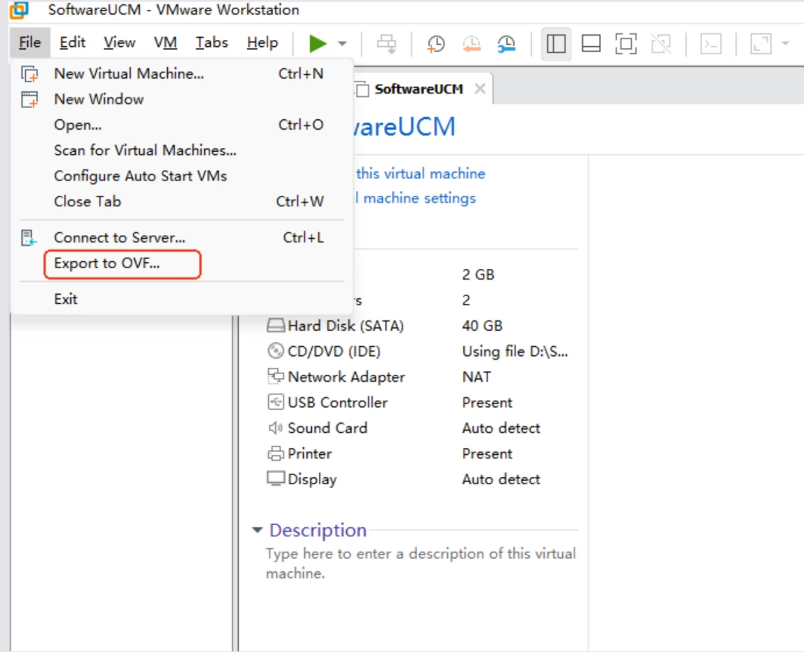Click the Unity mode toolbar icon
Screen dimensions: 804x652
click(x=661, y=44)
